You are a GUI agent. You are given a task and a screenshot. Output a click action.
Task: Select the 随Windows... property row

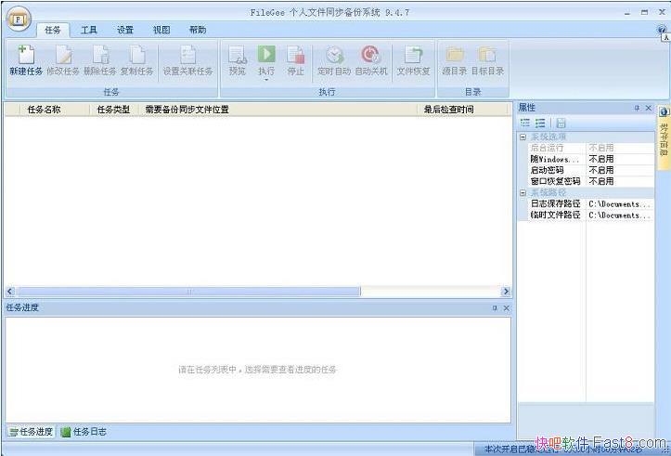pos(591,159)
